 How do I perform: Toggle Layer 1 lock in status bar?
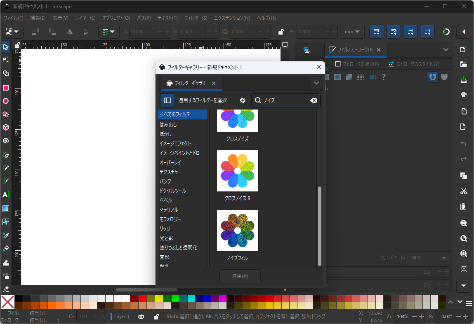[156, 317]
